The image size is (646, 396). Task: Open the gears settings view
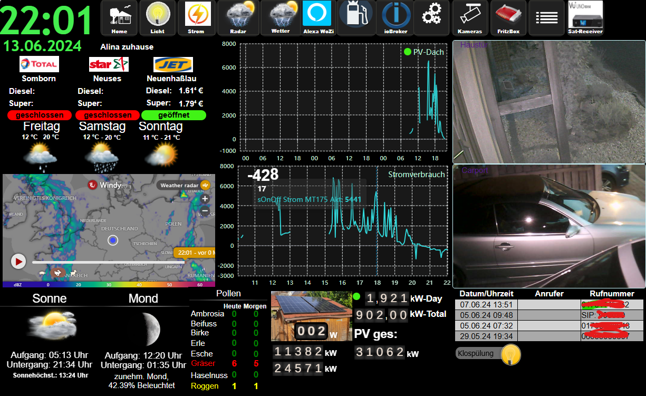pyautogui.click(x=432, y=18)
